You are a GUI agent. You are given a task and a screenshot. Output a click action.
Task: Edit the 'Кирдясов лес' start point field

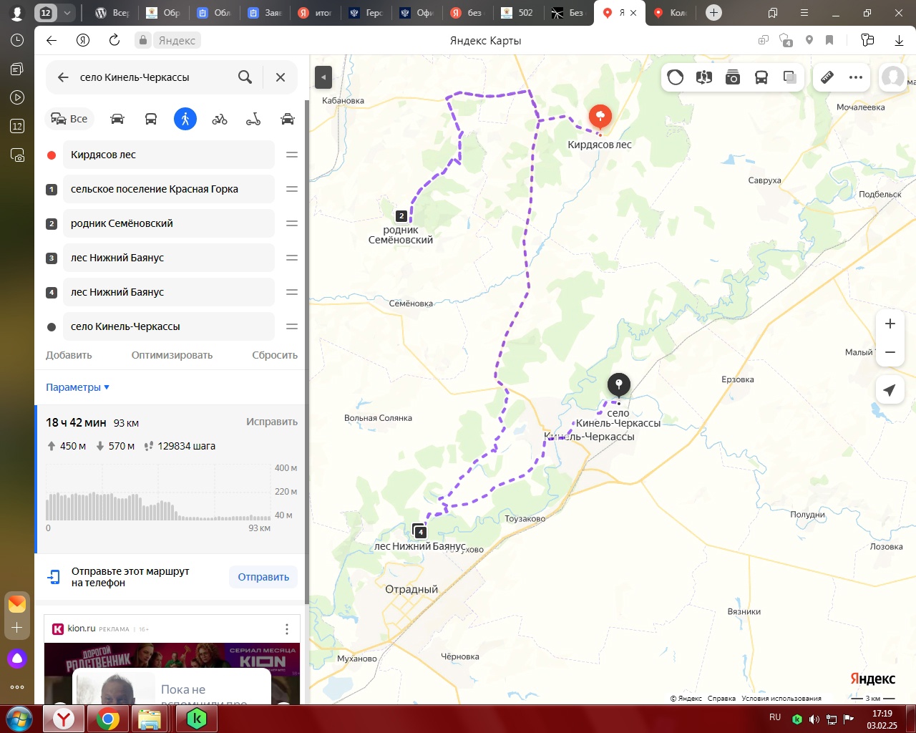click(169, 155)
